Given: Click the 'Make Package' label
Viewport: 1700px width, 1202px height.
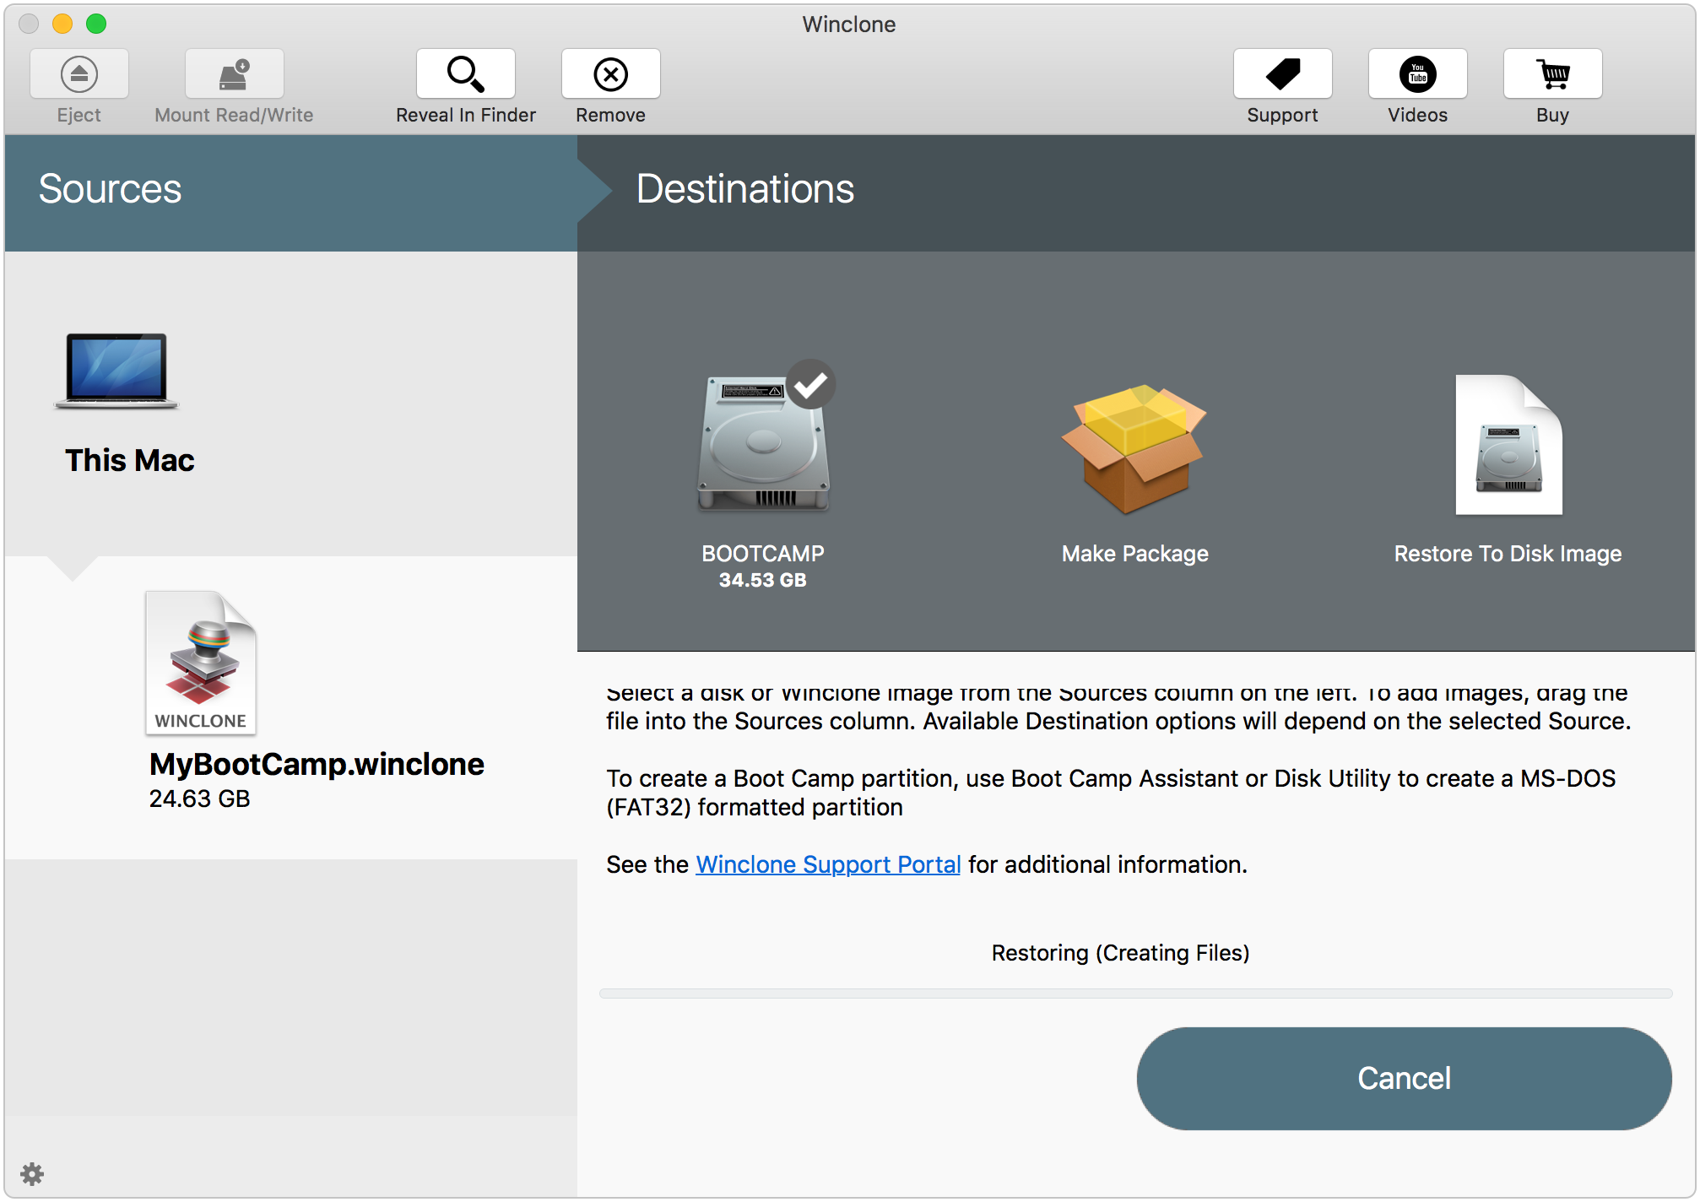Looking at the screenshot, I should coord(1135,554).
